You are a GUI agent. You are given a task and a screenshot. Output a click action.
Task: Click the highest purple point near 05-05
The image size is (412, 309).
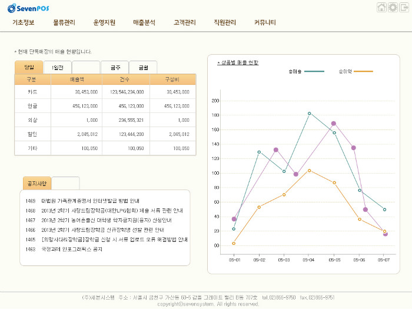click(x=334, y=124)
